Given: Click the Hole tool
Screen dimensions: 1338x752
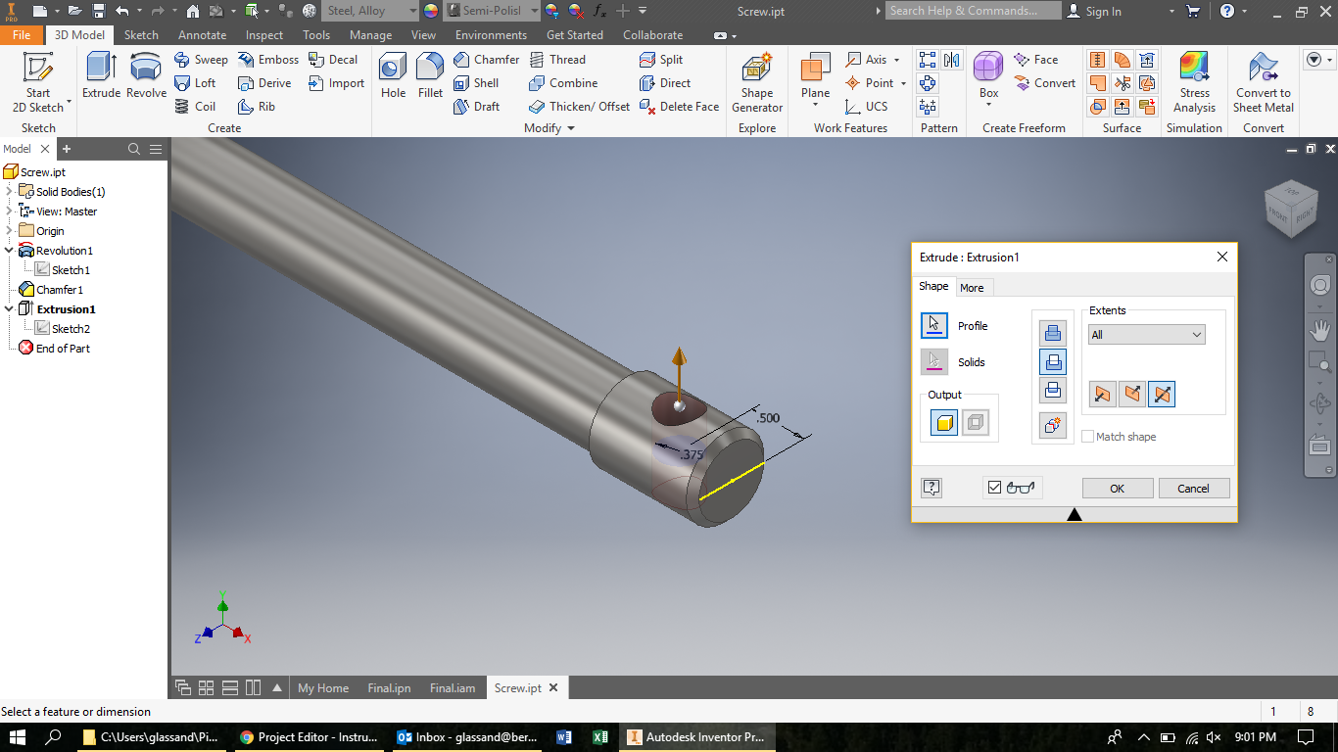Looking at the screenshot, I should click(x=393, y=76).
